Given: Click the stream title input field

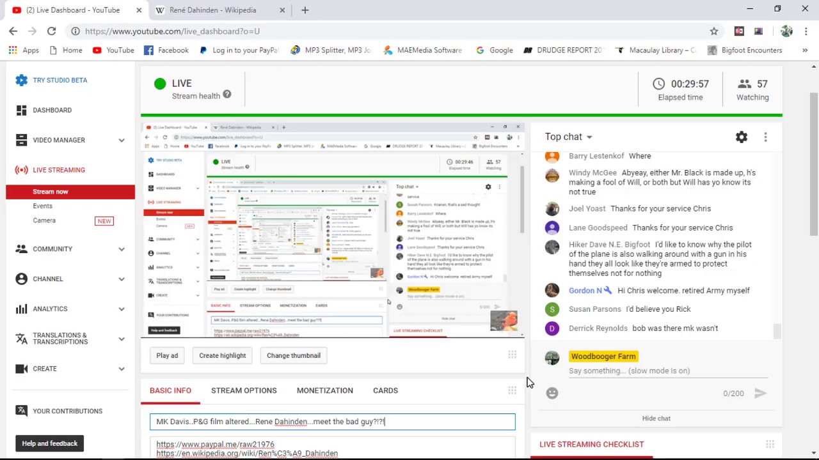Looking at the screenshot, I should pos(332,422).
